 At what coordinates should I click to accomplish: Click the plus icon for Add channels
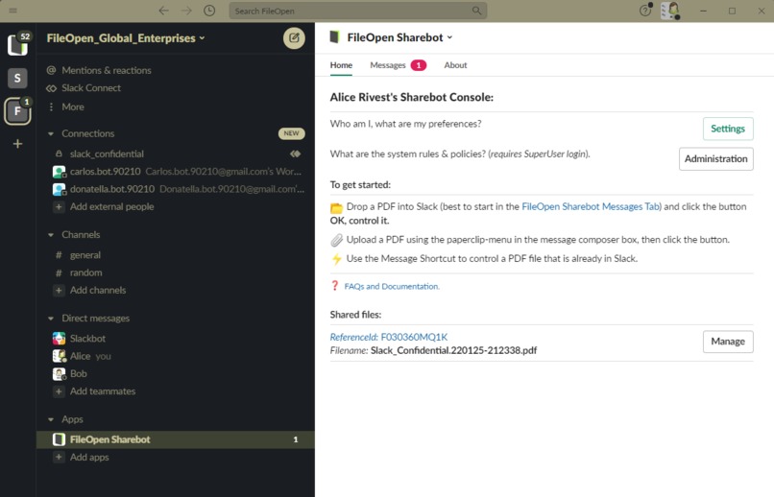[59, 291]
